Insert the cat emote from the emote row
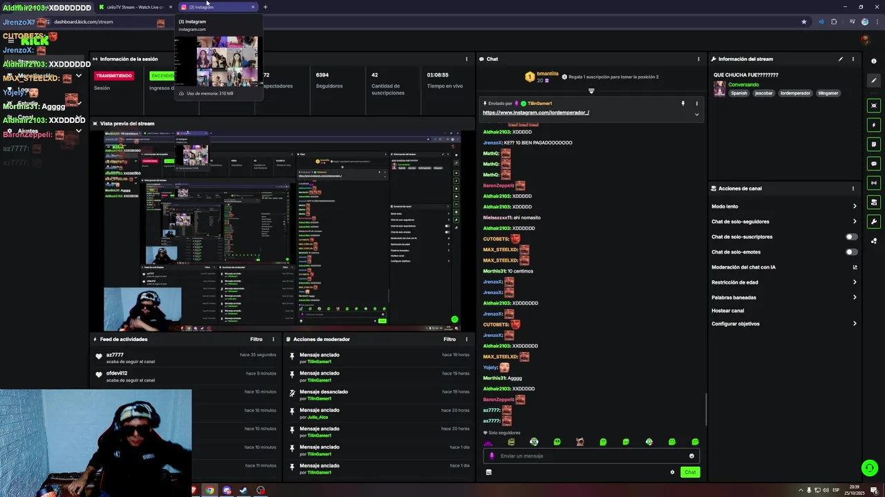 [580, 442]
